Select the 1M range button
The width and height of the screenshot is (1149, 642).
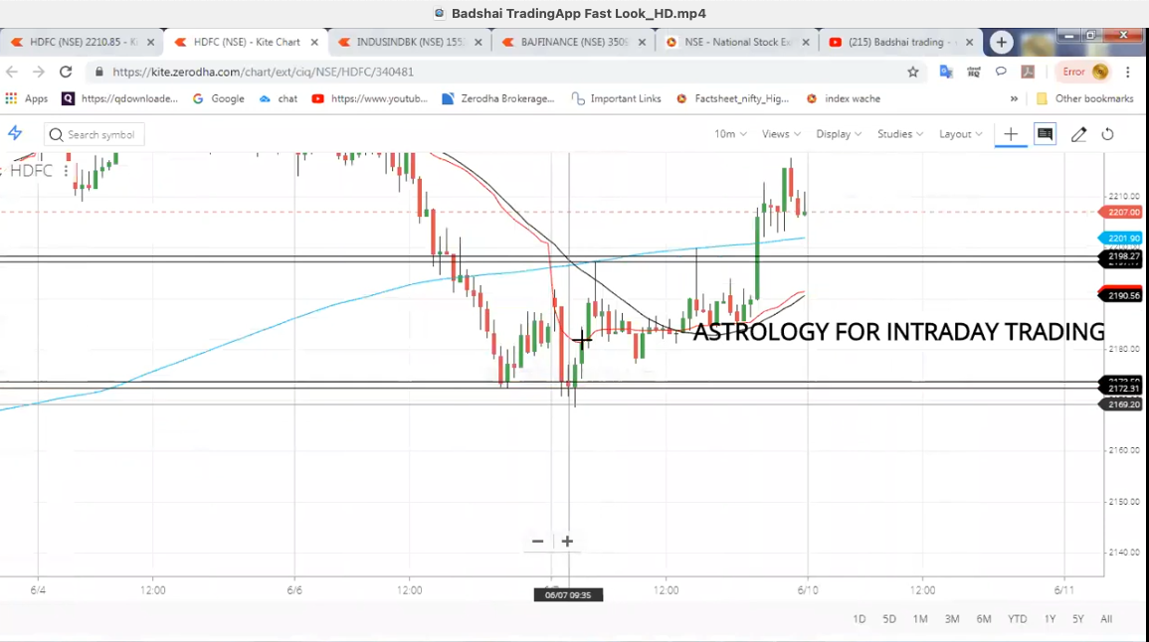coord(920,619)
